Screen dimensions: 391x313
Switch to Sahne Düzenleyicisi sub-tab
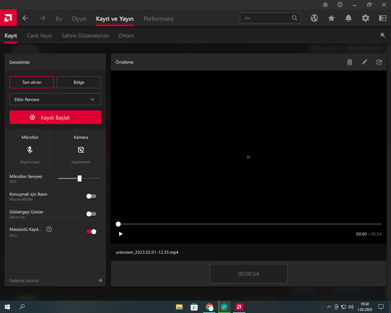(85, 35)
